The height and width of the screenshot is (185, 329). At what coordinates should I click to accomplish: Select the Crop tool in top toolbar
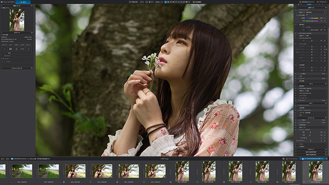click(168, 2)
